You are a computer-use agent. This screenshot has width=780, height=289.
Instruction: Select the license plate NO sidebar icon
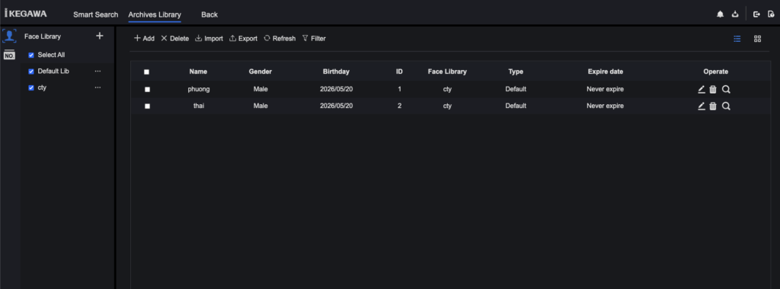[9, 55]
